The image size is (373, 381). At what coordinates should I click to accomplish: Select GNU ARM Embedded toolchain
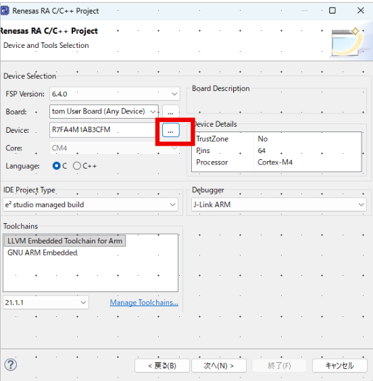[43, 253]
